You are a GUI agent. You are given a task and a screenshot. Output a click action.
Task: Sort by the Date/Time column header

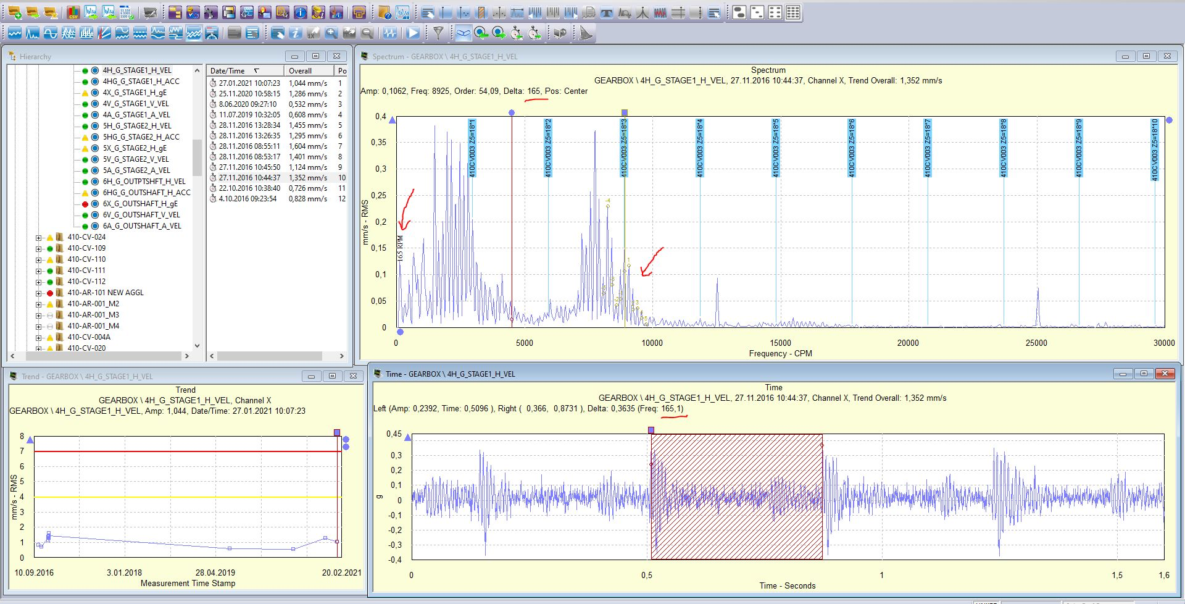[245, 71]
